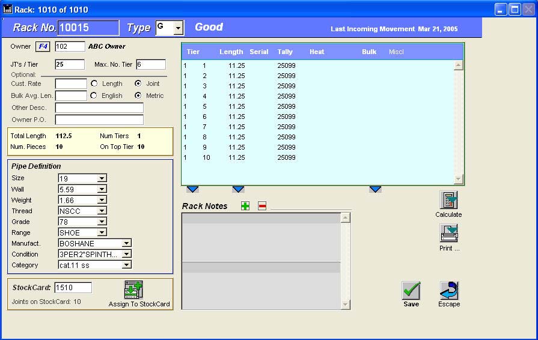538x340 pixels.
Task: Open the Weight dropdown
Action: pyautogui.click(x=102, y=200)
